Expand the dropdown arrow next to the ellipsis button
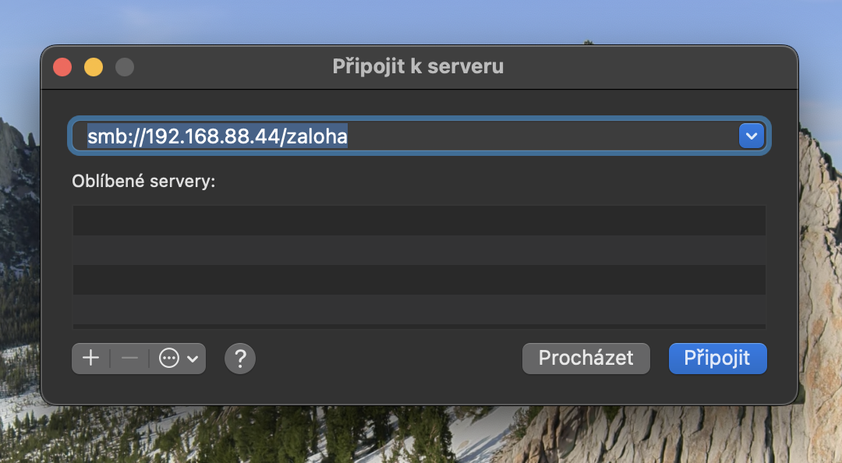The image size is (842, 463). (x=192, y=359)
